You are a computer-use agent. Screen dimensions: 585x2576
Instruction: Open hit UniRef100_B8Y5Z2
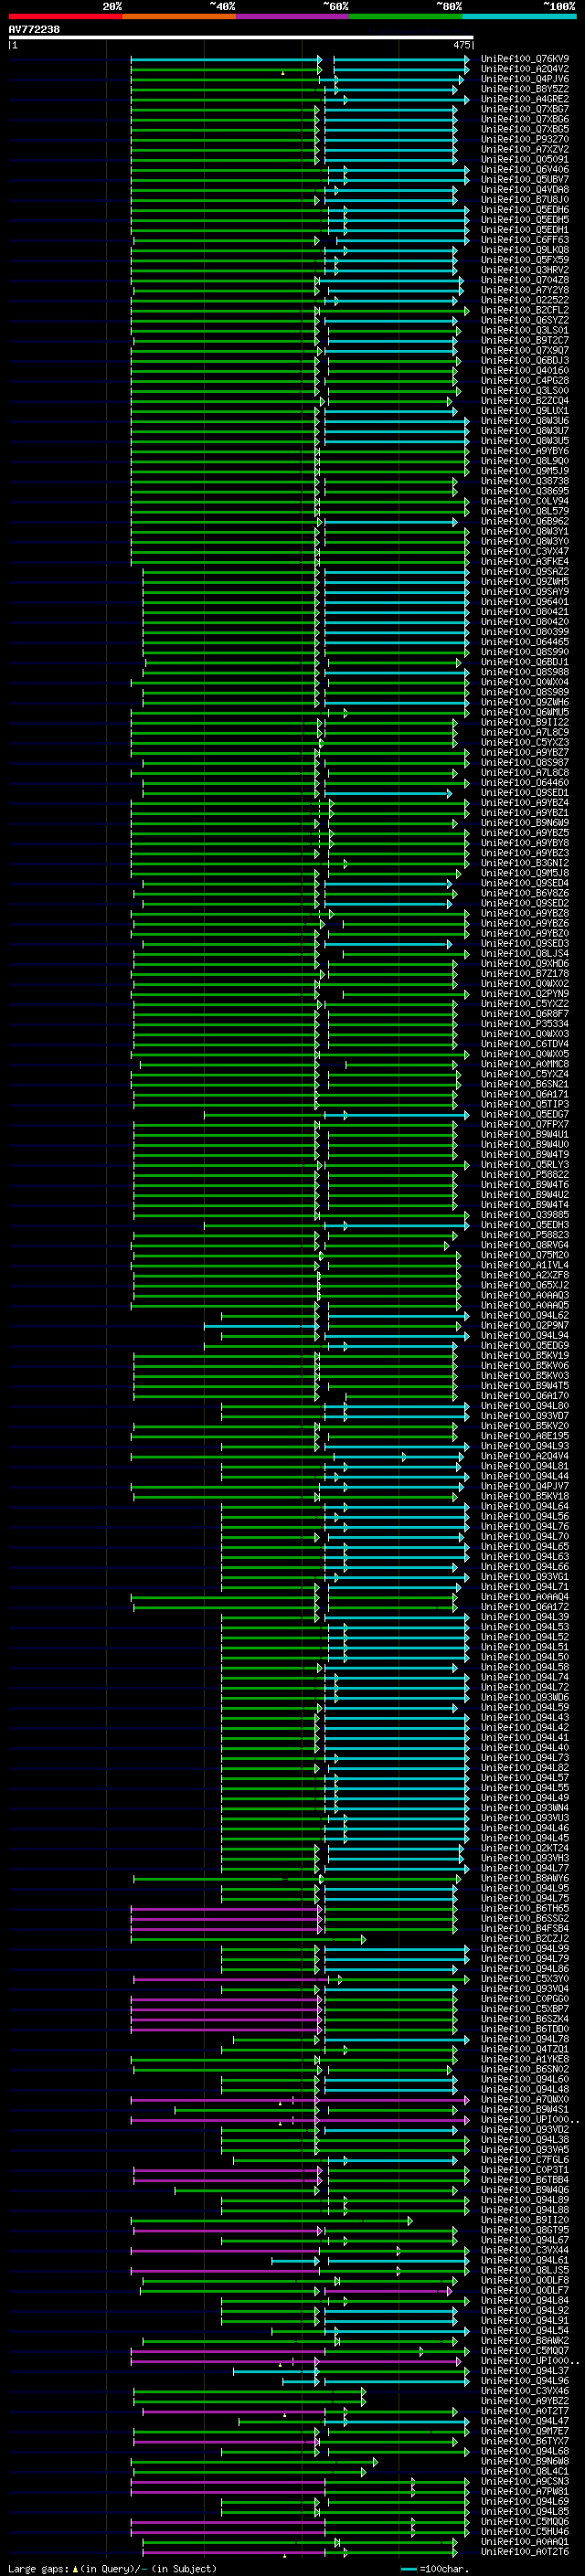tap(525, 89)
